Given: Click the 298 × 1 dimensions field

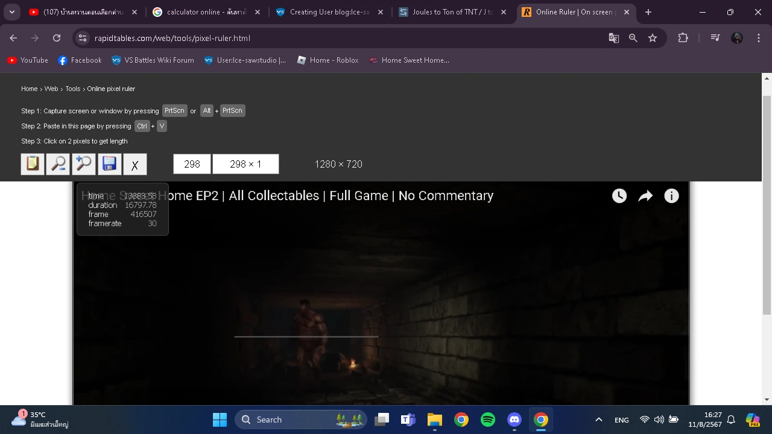Looking at the screenshot, I should coord(245,164).
